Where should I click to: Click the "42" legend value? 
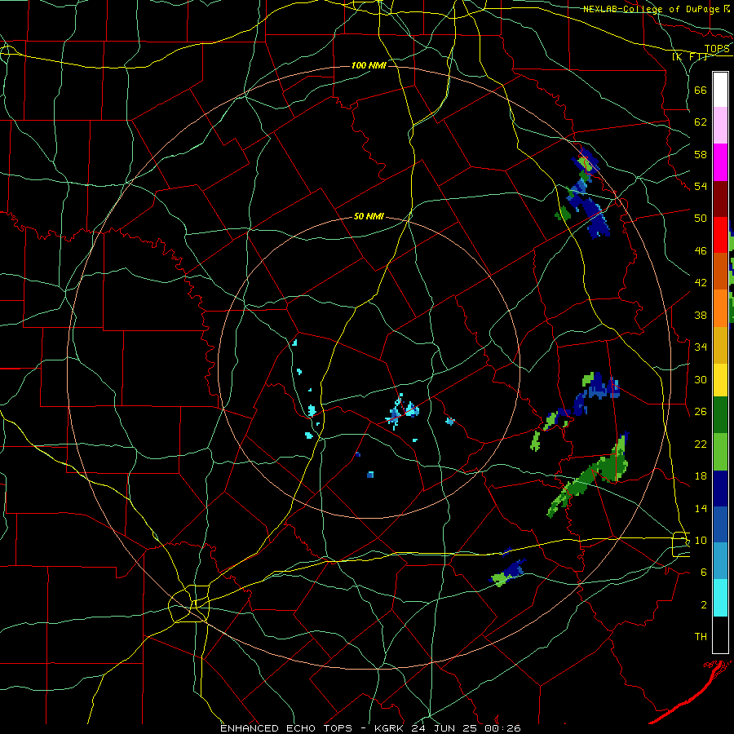pos(701,283)
